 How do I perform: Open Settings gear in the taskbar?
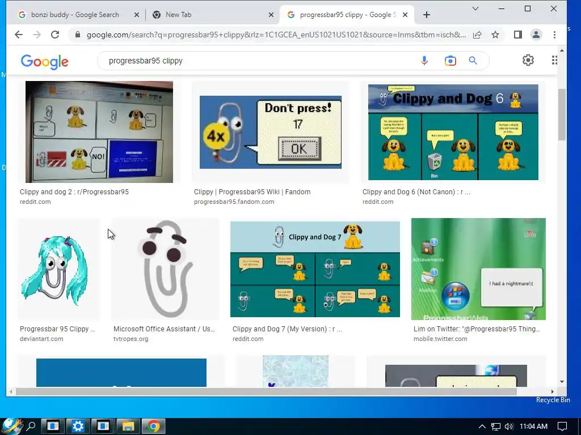pos(78,426)
